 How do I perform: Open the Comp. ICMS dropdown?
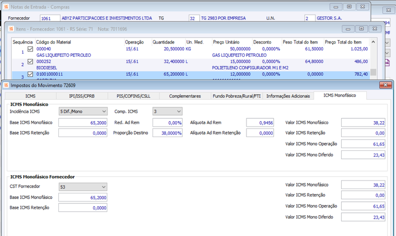pos(167,111)
